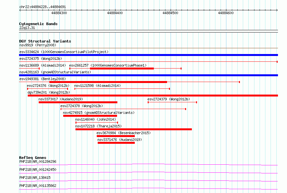Image resolution: width=287 pixels, height=193 pixels.
Task: Select the nsv1072218 red variant bar
Action: point(134,129)
